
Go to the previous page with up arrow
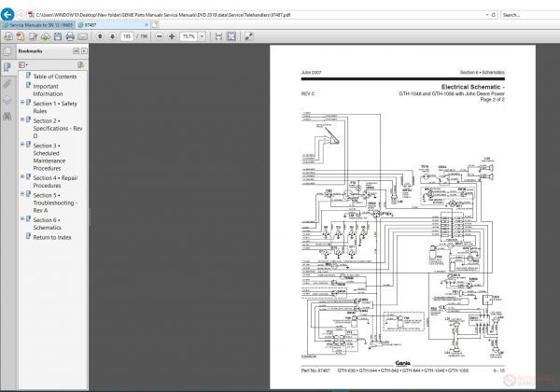point(100,36)
